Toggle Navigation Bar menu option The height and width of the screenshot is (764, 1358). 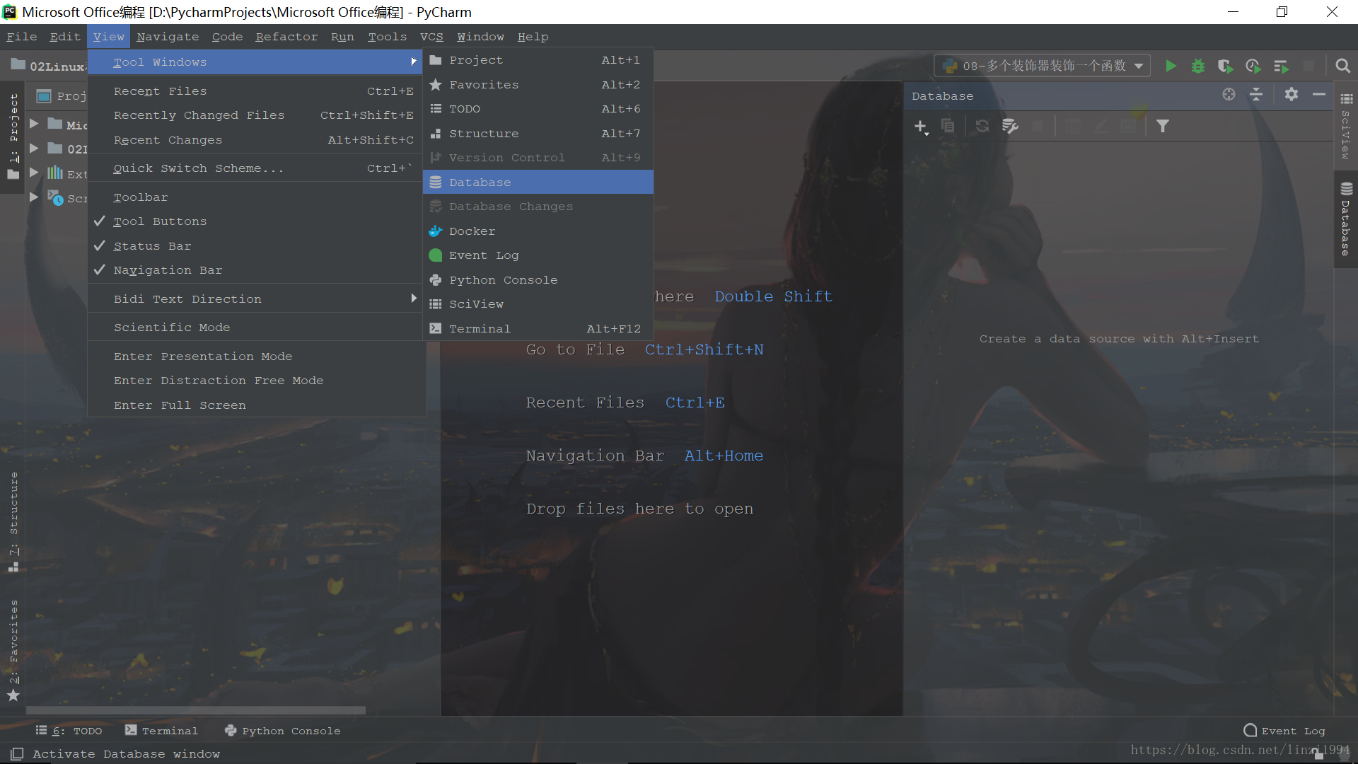pos(168,270)
